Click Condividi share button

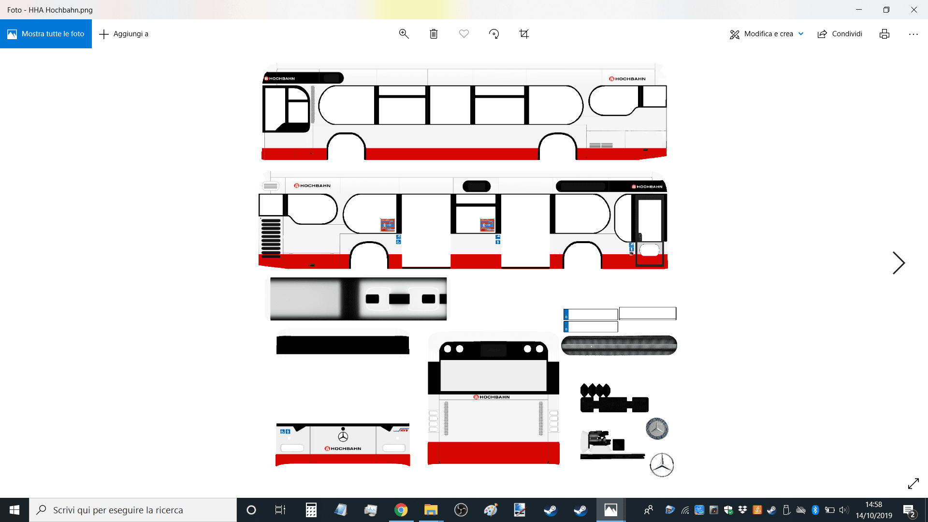(840, 34)
